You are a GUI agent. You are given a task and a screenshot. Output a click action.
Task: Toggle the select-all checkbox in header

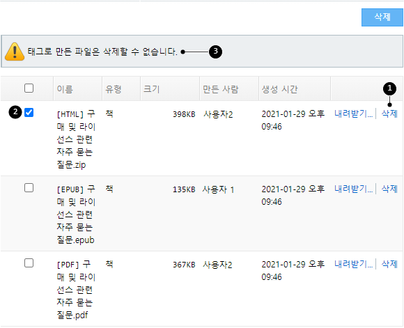coord(29,88)
